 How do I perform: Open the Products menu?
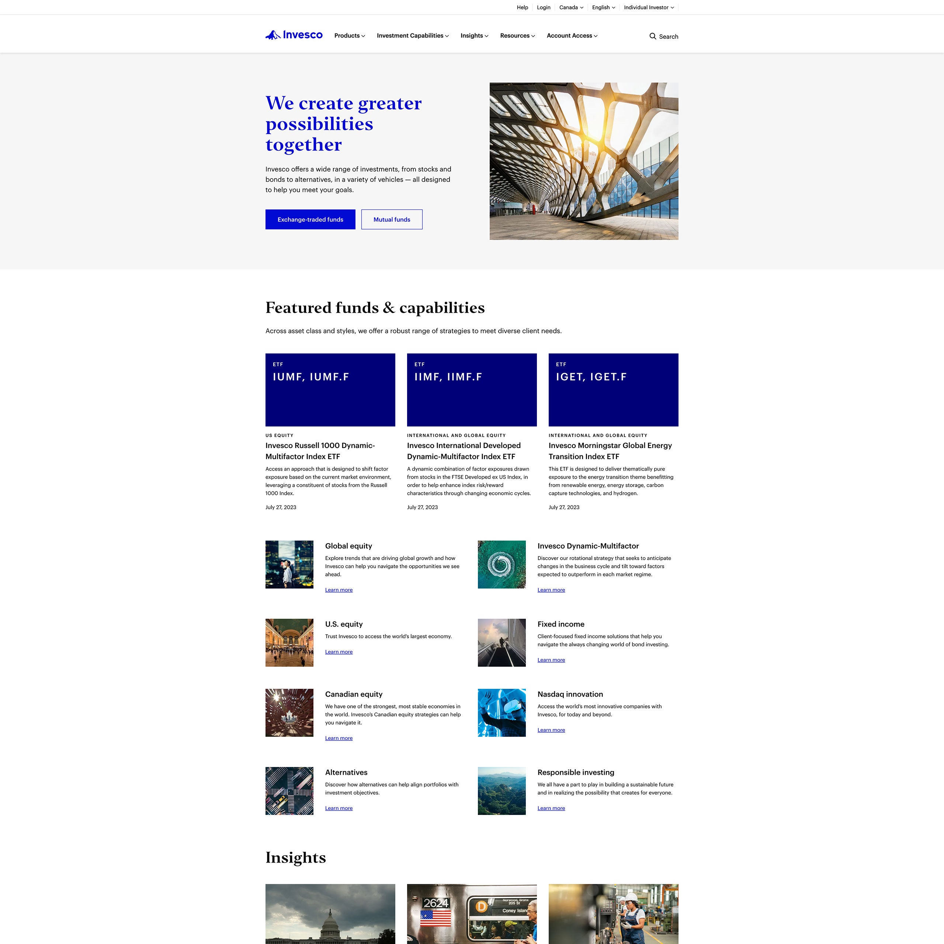coord(349,36)
